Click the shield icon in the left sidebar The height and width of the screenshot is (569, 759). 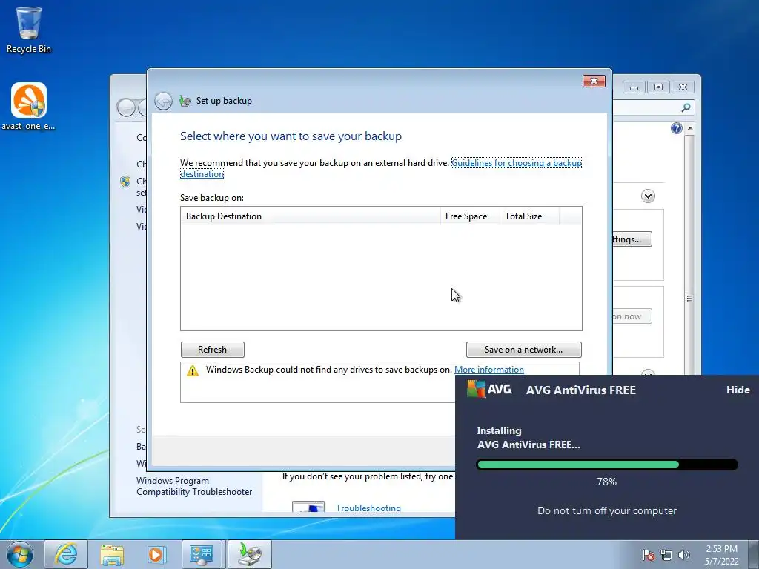[125, 182]
